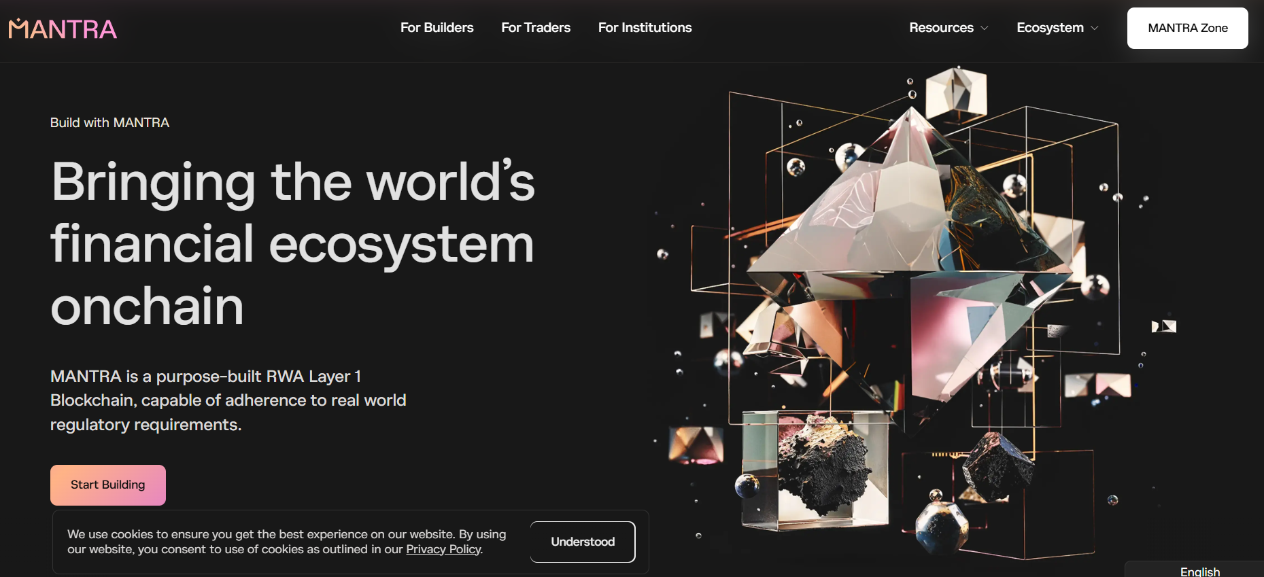Open the For Builders page

(x=437, y=28)
